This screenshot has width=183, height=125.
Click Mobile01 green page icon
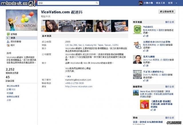[137, 29]
